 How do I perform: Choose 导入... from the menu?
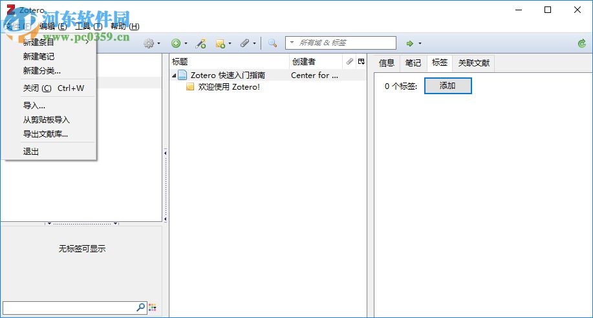(x=34, y=105)
